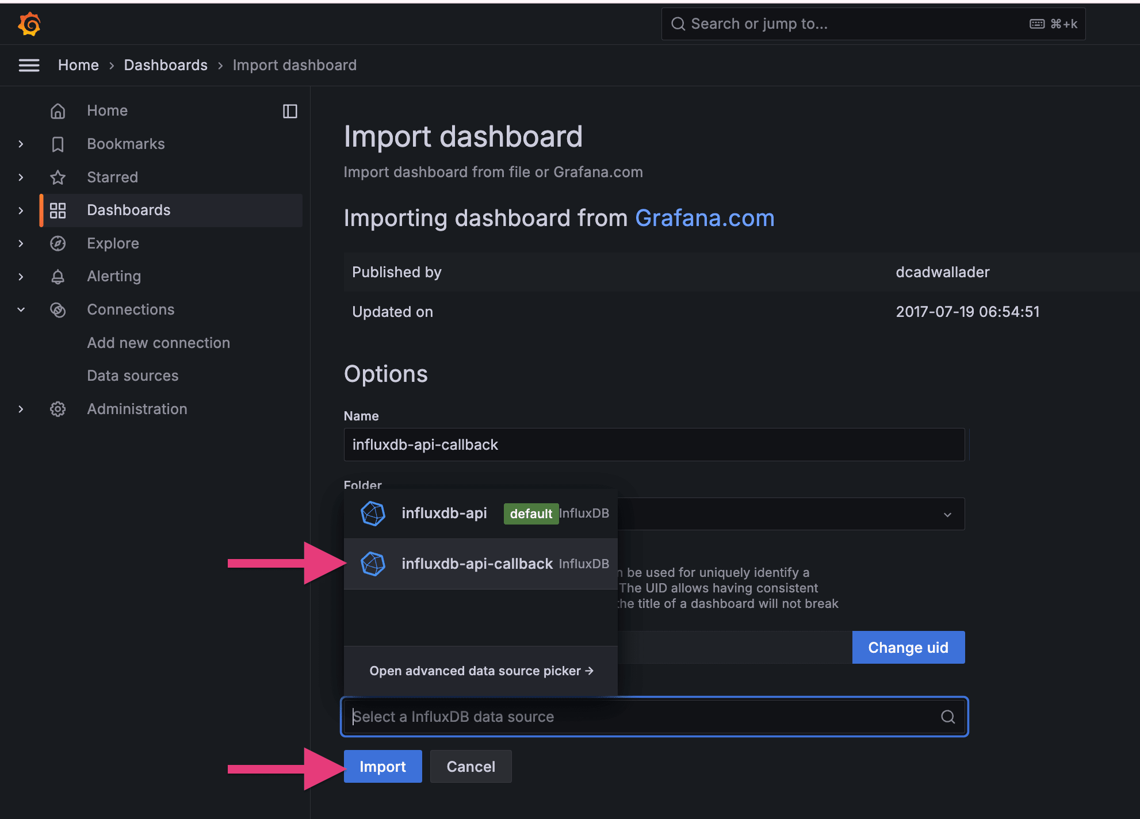The image size is (1140, 819).
Task: Click the dashboard Name input field
Action: click(x=654, y=445)
